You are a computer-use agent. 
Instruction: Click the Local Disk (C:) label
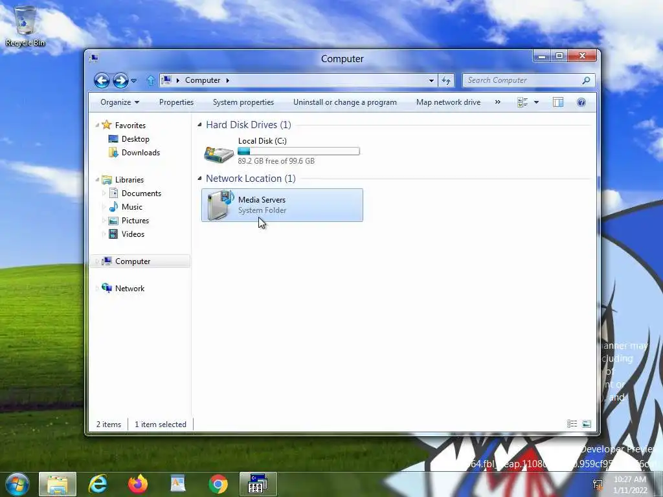(x=262, y=141)
